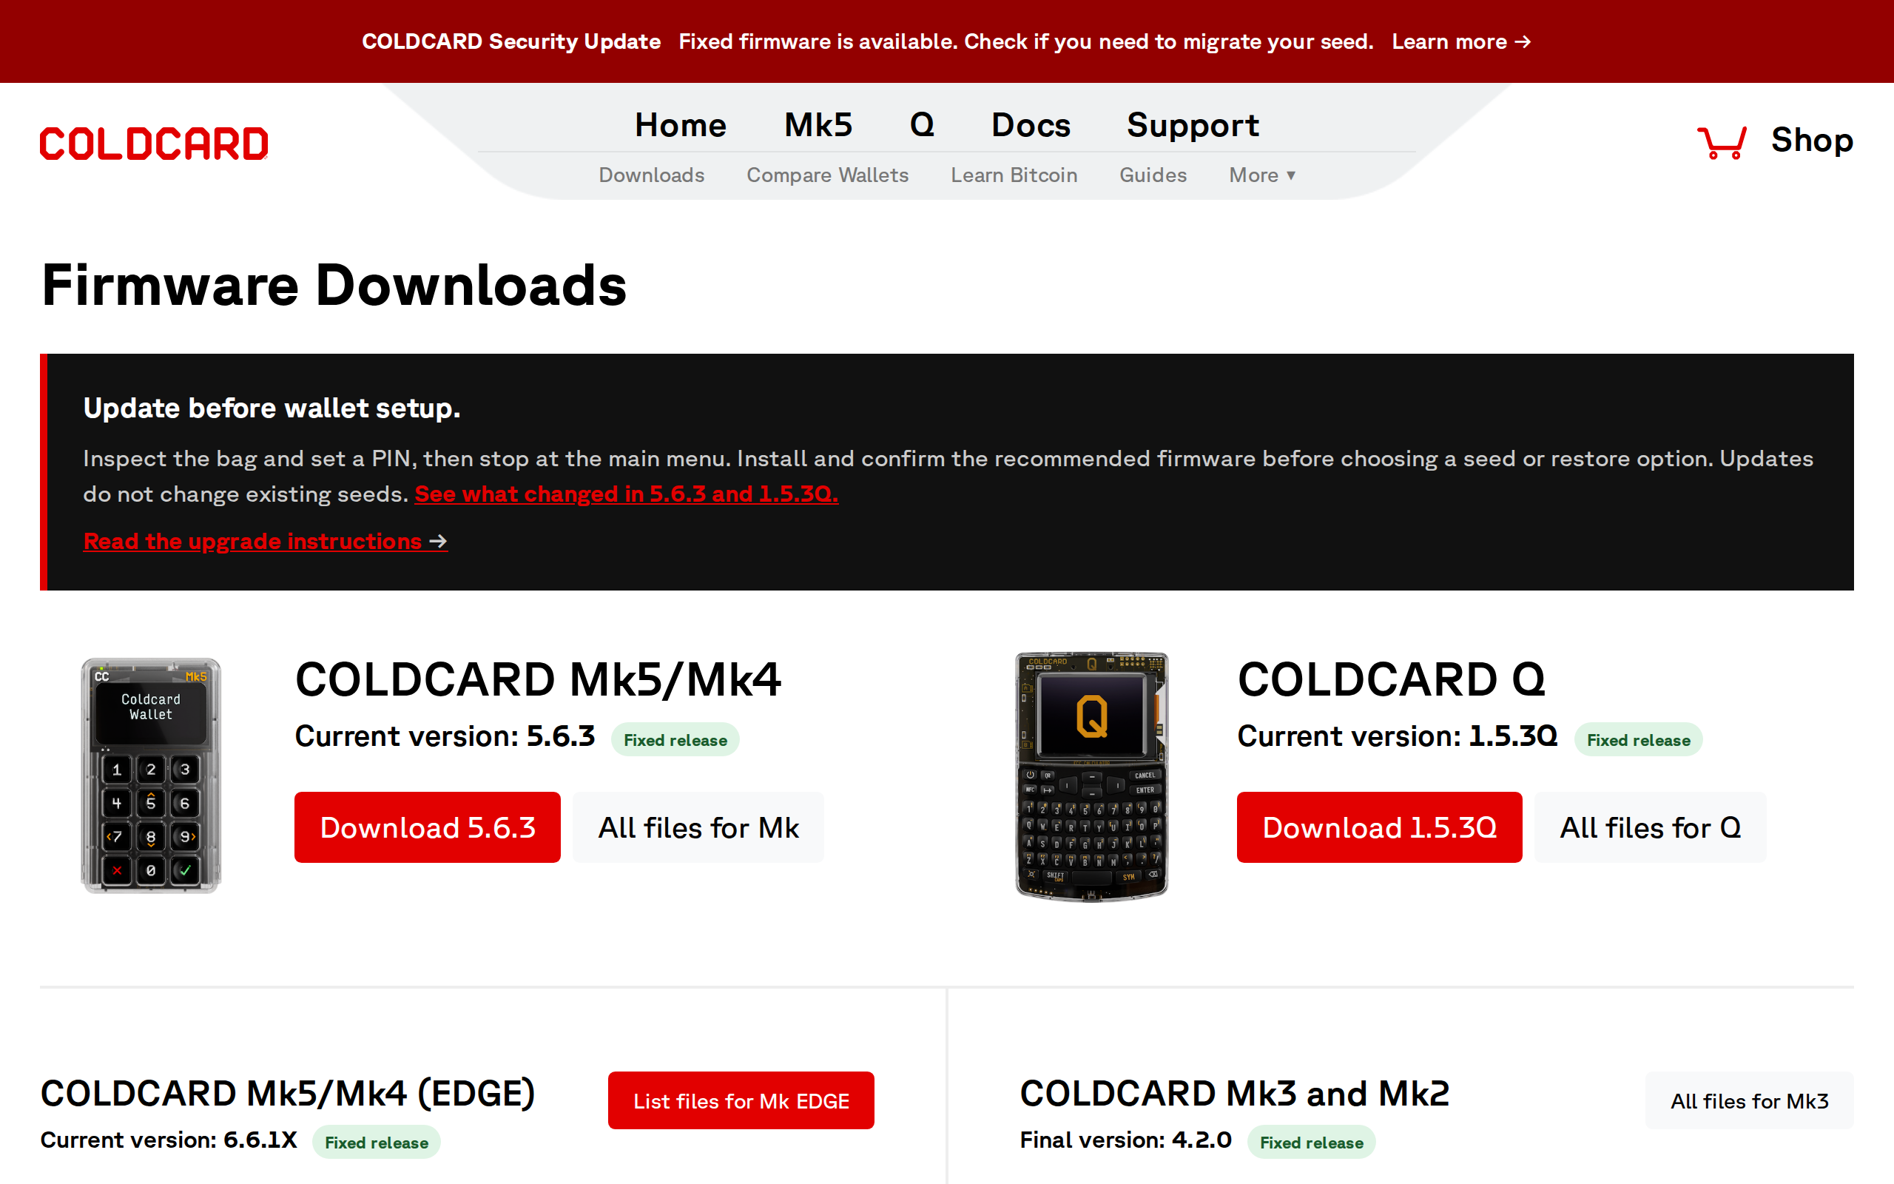Open Compare Wallets submenu link
Image resolution: width=1894 pixels, height=1184 pixels.
pyautogui.click(x=827, y=175)
